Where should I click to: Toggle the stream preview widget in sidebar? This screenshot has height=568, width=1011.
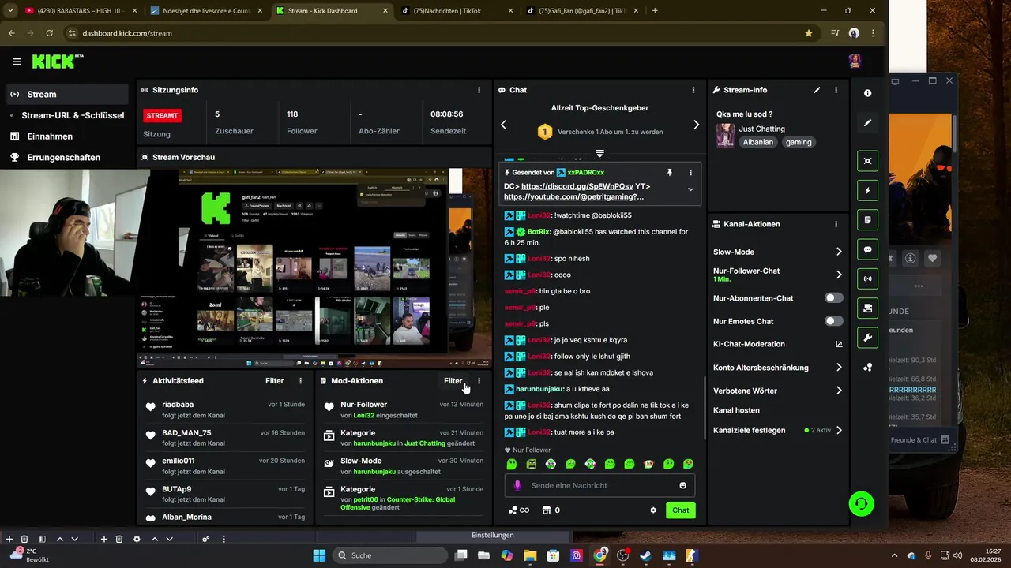click(x=867, y=161)
